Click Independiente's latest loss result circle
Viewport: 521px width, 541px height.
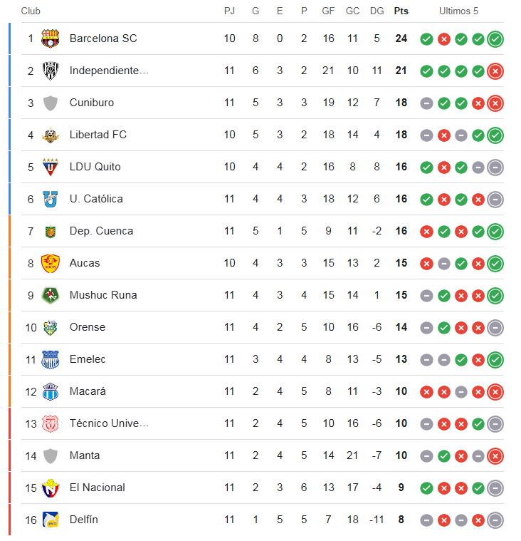click(x=495, y=71)
